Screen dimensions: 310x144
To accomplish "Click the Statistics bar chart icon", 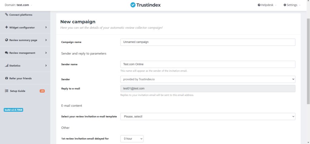I will [7, 66].
